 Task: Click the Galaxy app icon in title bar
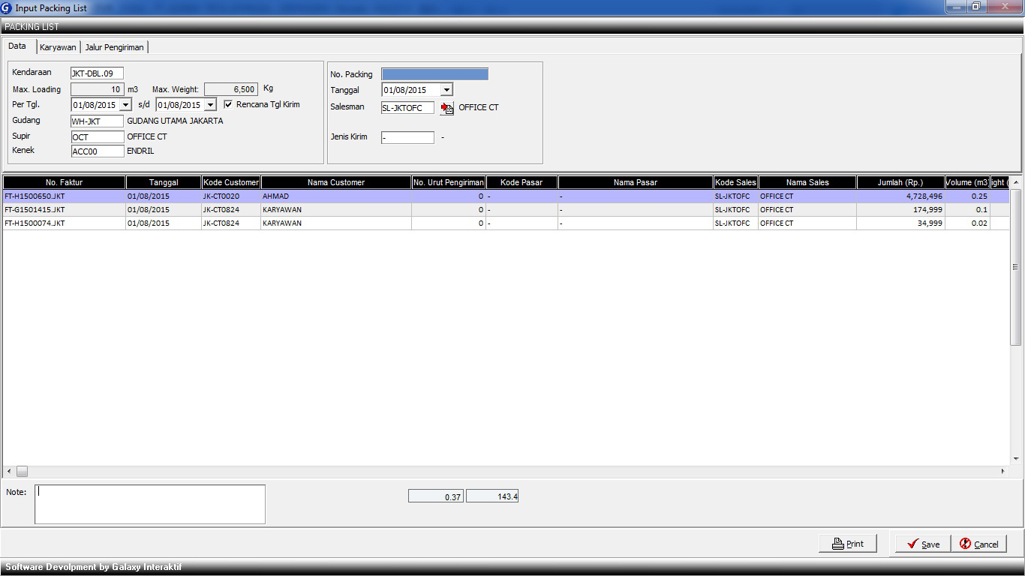[7, 7]
